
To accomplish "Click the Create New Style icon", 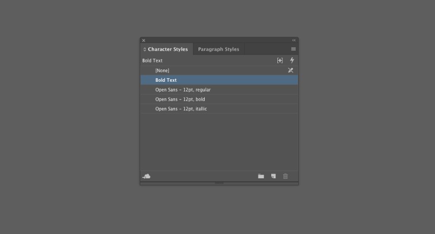I will (x=273, y=176).
